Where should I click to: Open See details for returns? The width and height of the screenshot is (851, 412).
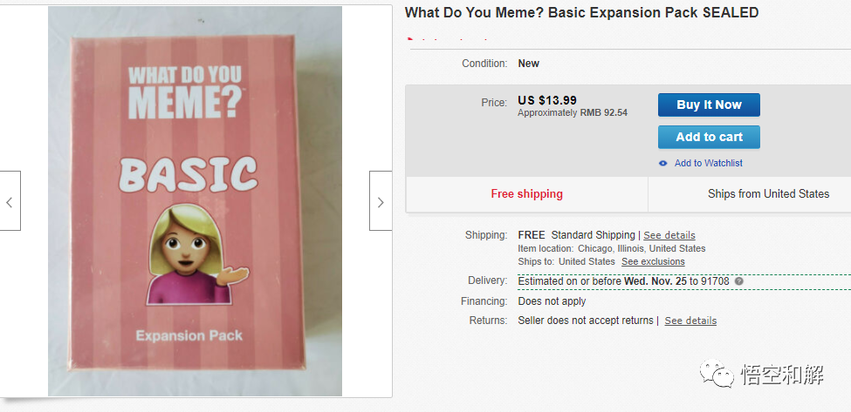point(690,321)
